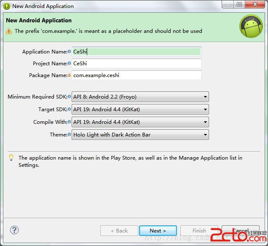The height and width of the screenshot is (246, 268).
Task: Click the info icon beside Compile With
Action: pos(69,122)
